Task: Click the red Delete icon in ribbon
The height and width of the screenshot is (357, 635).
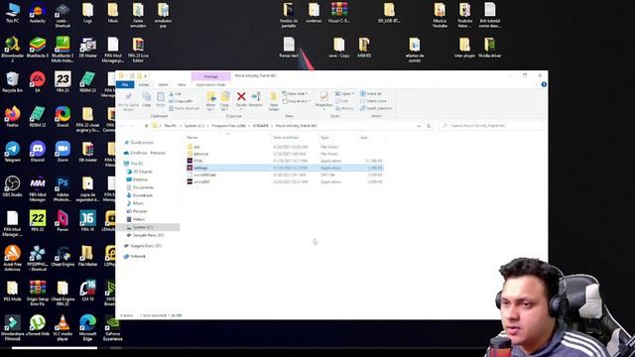Action: (x=241, y=96)
